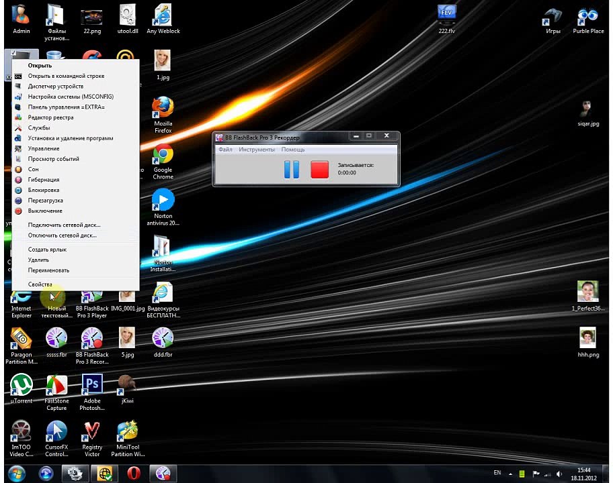This screenshot has width=613, height=483.
Task: Select the Adobe Photosh... shortcut
Action: [x=92, y=392]
